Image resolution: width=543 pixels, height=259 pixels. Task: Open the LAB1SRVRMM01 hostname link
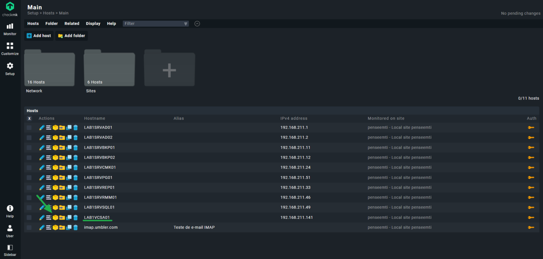click(100, 197)
